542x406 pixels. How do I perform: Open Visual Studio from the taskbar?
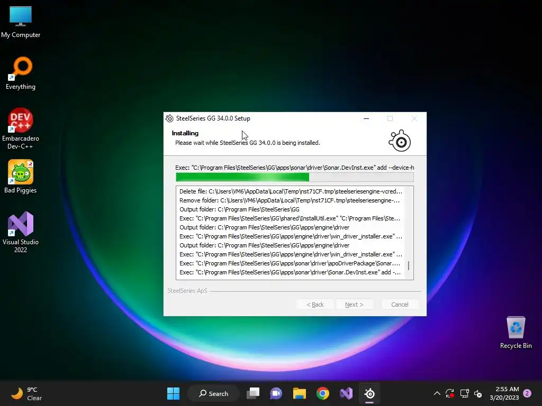pos(346,393)
